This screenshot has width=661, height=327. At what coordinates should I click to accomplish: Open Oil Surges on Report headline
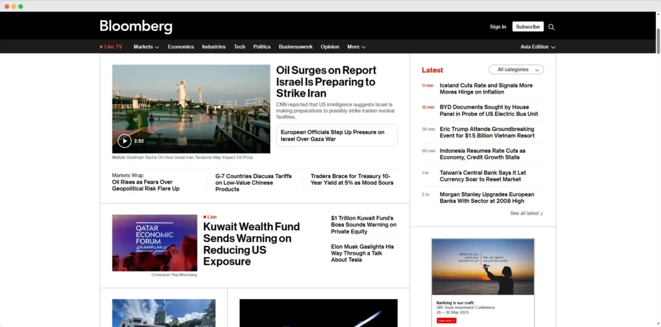[x=326, y=82]
